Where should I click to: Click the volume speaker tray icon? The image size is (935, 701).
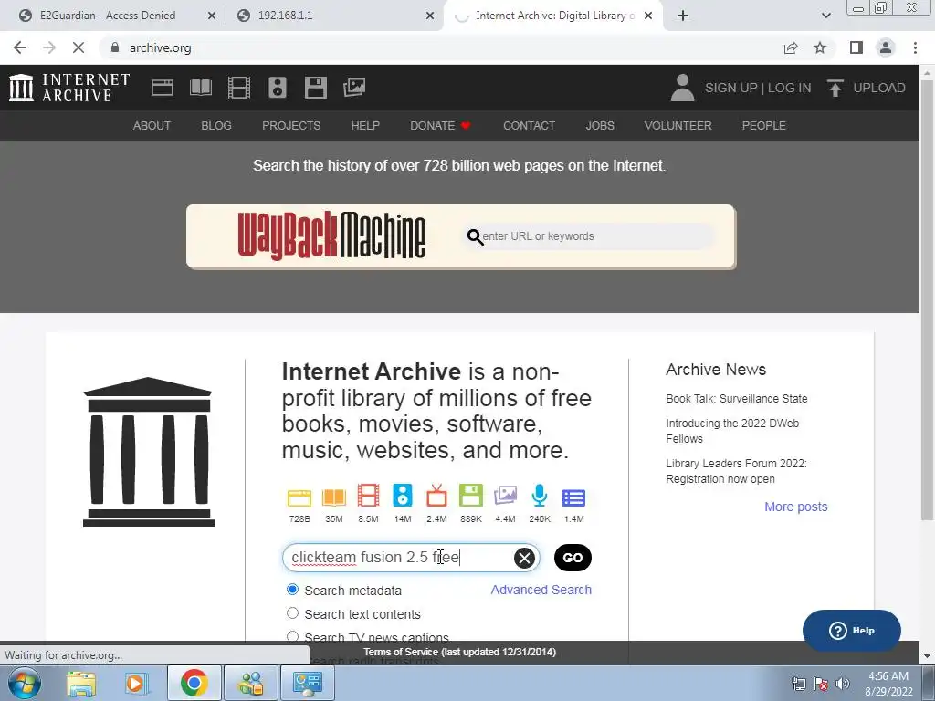coord(842,684)
